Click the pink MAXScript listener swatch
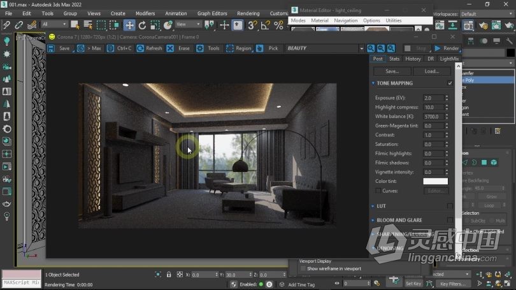516x290 pixels. (x=22, y=274)
